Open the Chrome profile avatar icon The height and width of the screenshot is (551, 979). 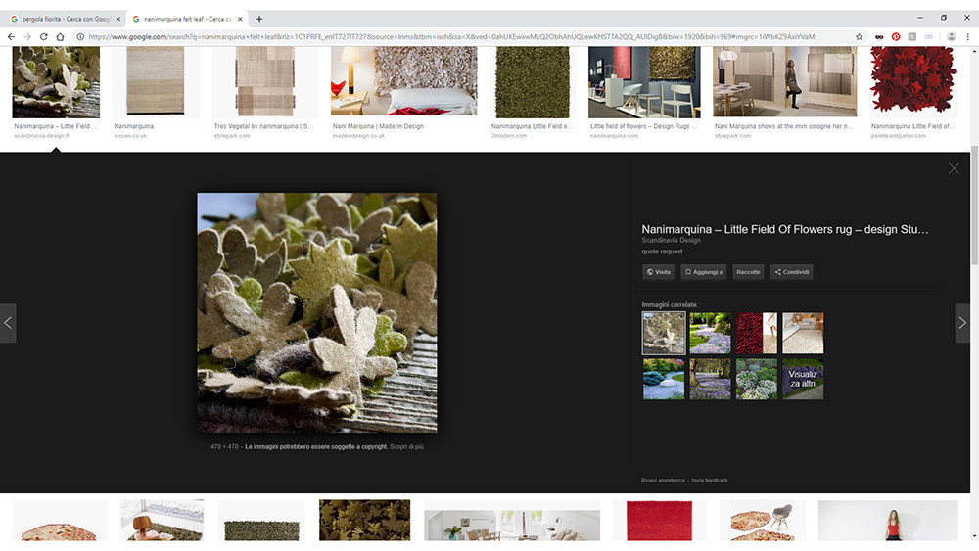pyautogui.click(x=951, y=37)
